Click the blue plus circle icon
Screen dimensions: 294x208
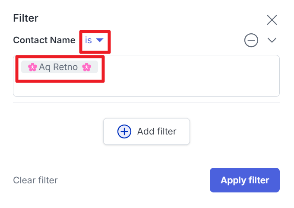click(124, 131)
